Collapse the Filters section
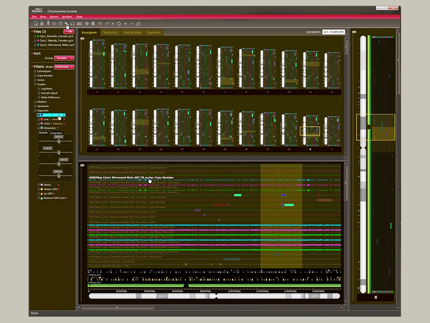This screenshot has height=323, width=430. coord(32,66)
